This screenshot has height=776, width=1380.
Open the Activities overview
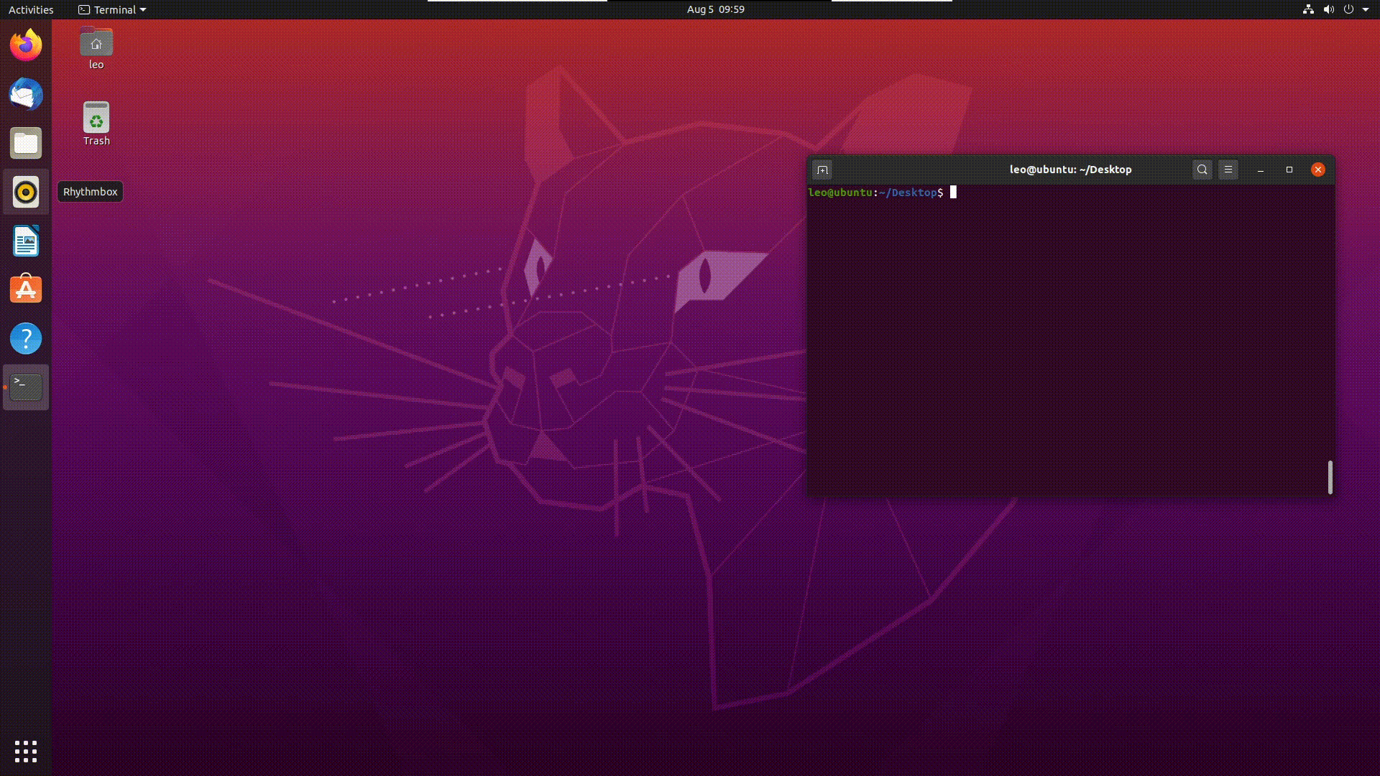(31, 9)
